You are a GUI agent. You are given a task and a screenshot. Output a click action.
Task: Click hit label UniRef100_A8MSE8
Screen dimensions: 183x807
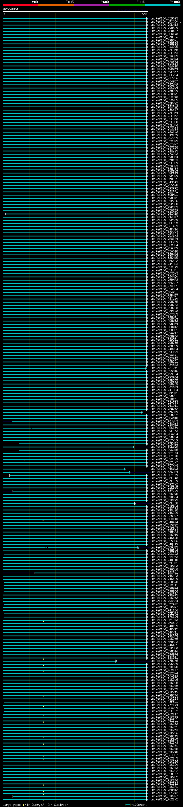click(x=164, y=44)
